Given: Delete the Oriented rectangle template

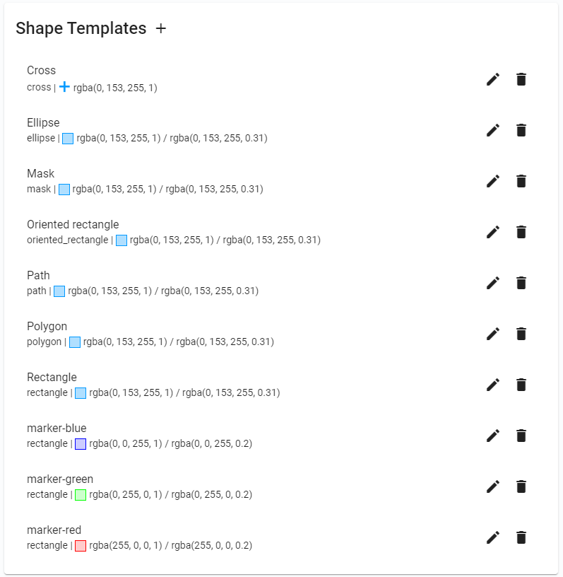Looking at the screenshot, I should pyautogui.click(x=521, y=232).
